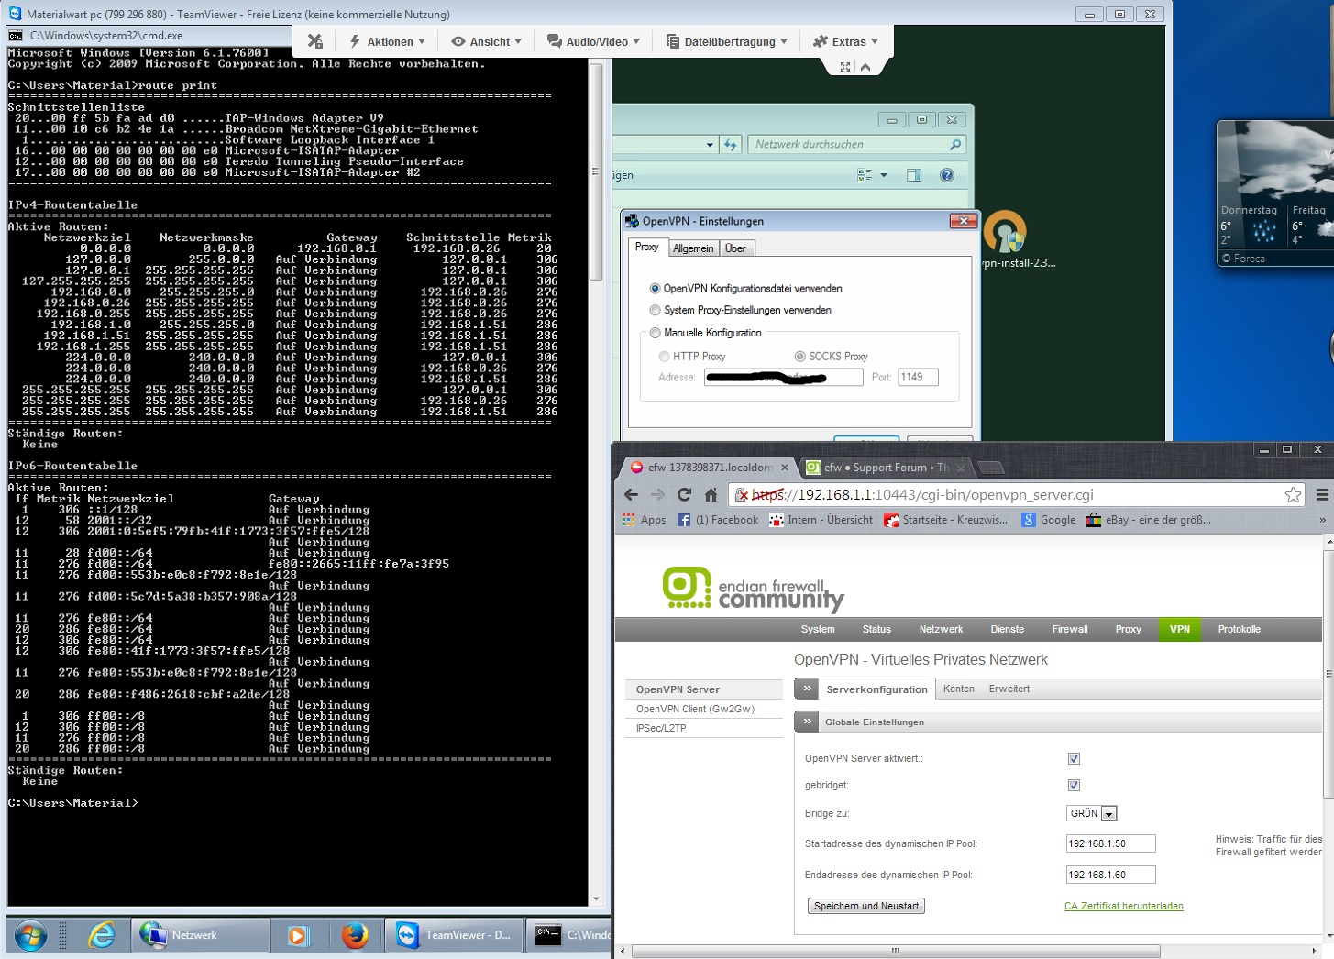The image size is (1334, 959).
Task: Expand the Dateiübertragung dropdown menu
Action: [x=726, y=41]
